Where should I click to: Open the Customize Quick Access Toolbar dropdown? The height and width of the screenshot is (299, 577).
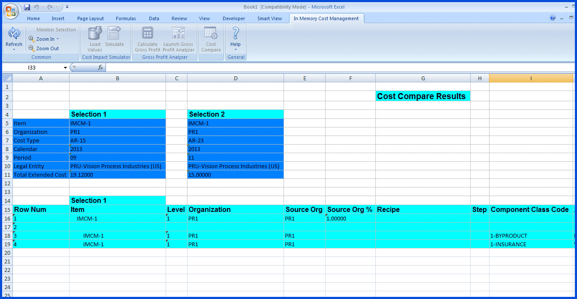click(x=66, y=6)
